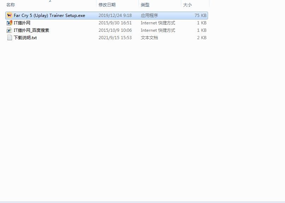Sort by the 修改日期 column header
The image size is (285, 203).
(x=107, y=5)
